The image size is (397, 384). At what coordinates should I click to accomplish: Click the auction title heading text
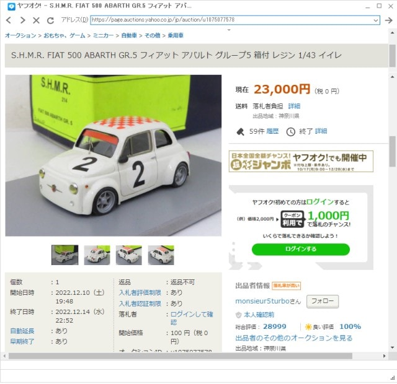click(x=176, y=55)
